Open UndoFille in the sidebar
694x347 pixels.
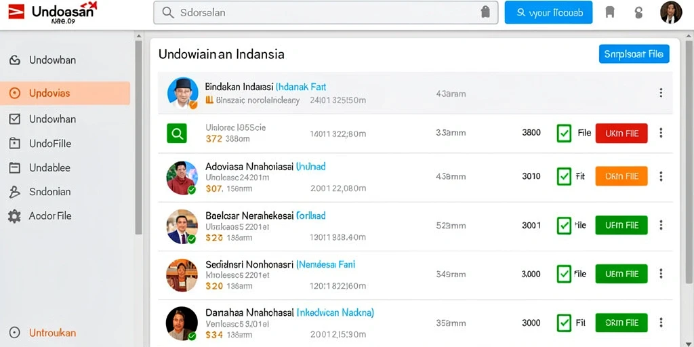[x=50, y=144]
